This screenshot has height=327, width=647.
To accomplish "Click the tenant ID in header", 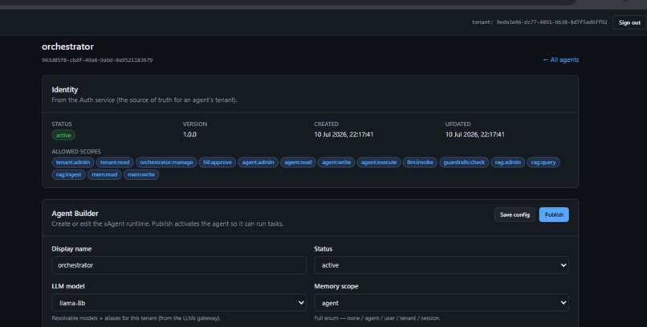I will 551,22.
